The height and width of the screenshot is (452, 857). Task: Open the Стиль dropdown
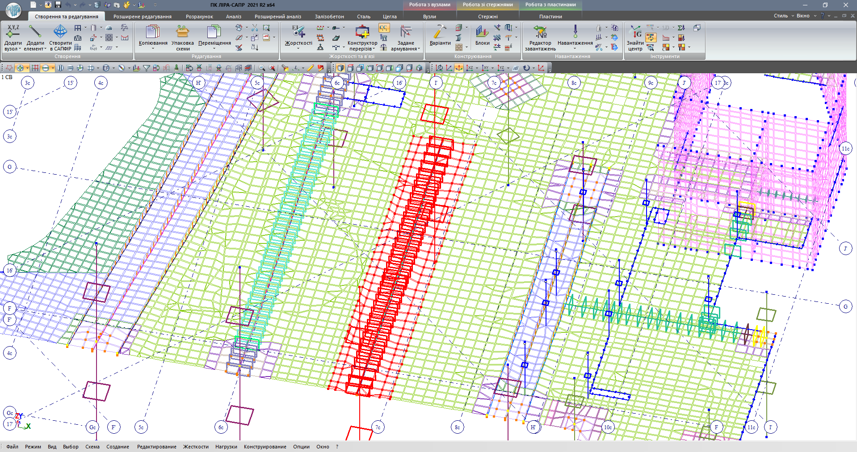(x=784, y=16)
